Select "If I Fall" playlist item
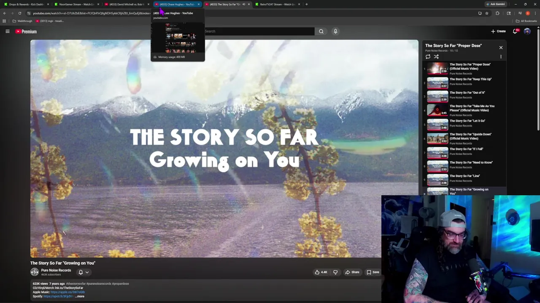 (x=464, y=152)
